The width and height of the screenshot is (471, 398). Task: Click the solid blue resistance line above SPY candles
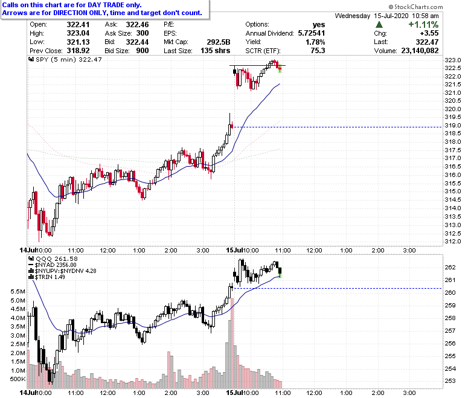tap(257, 65)
